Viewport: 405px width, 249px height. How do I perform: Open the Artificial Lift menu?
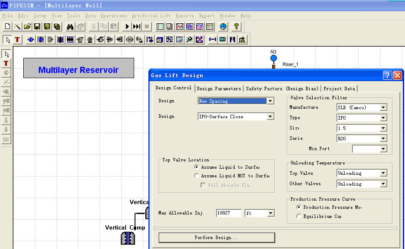click(x=151, y=16)
